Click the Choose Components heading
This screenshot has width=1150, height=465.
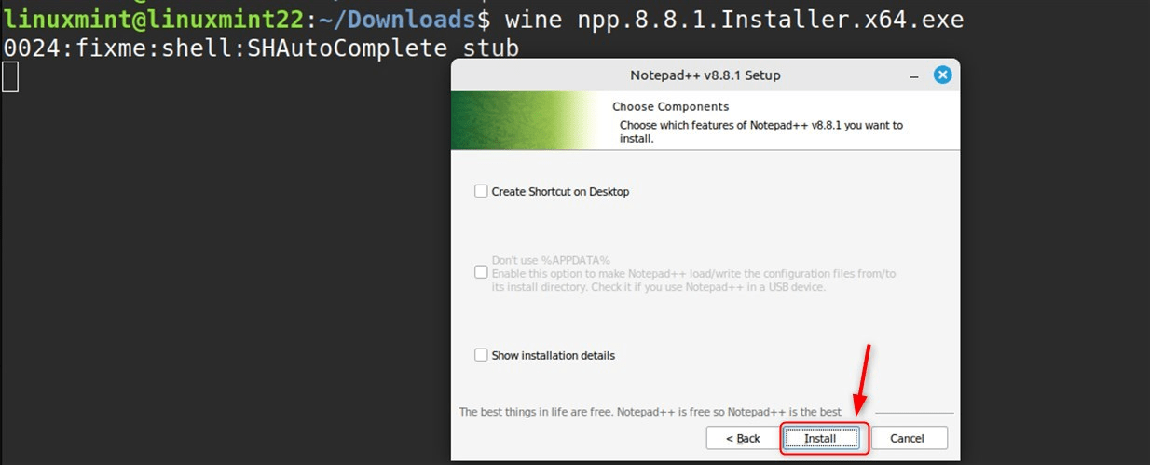tap(670, 106)
